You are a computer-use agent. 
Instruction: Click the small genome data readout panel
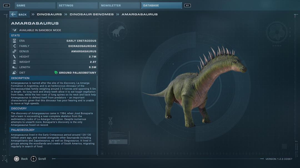pos(119,138)
